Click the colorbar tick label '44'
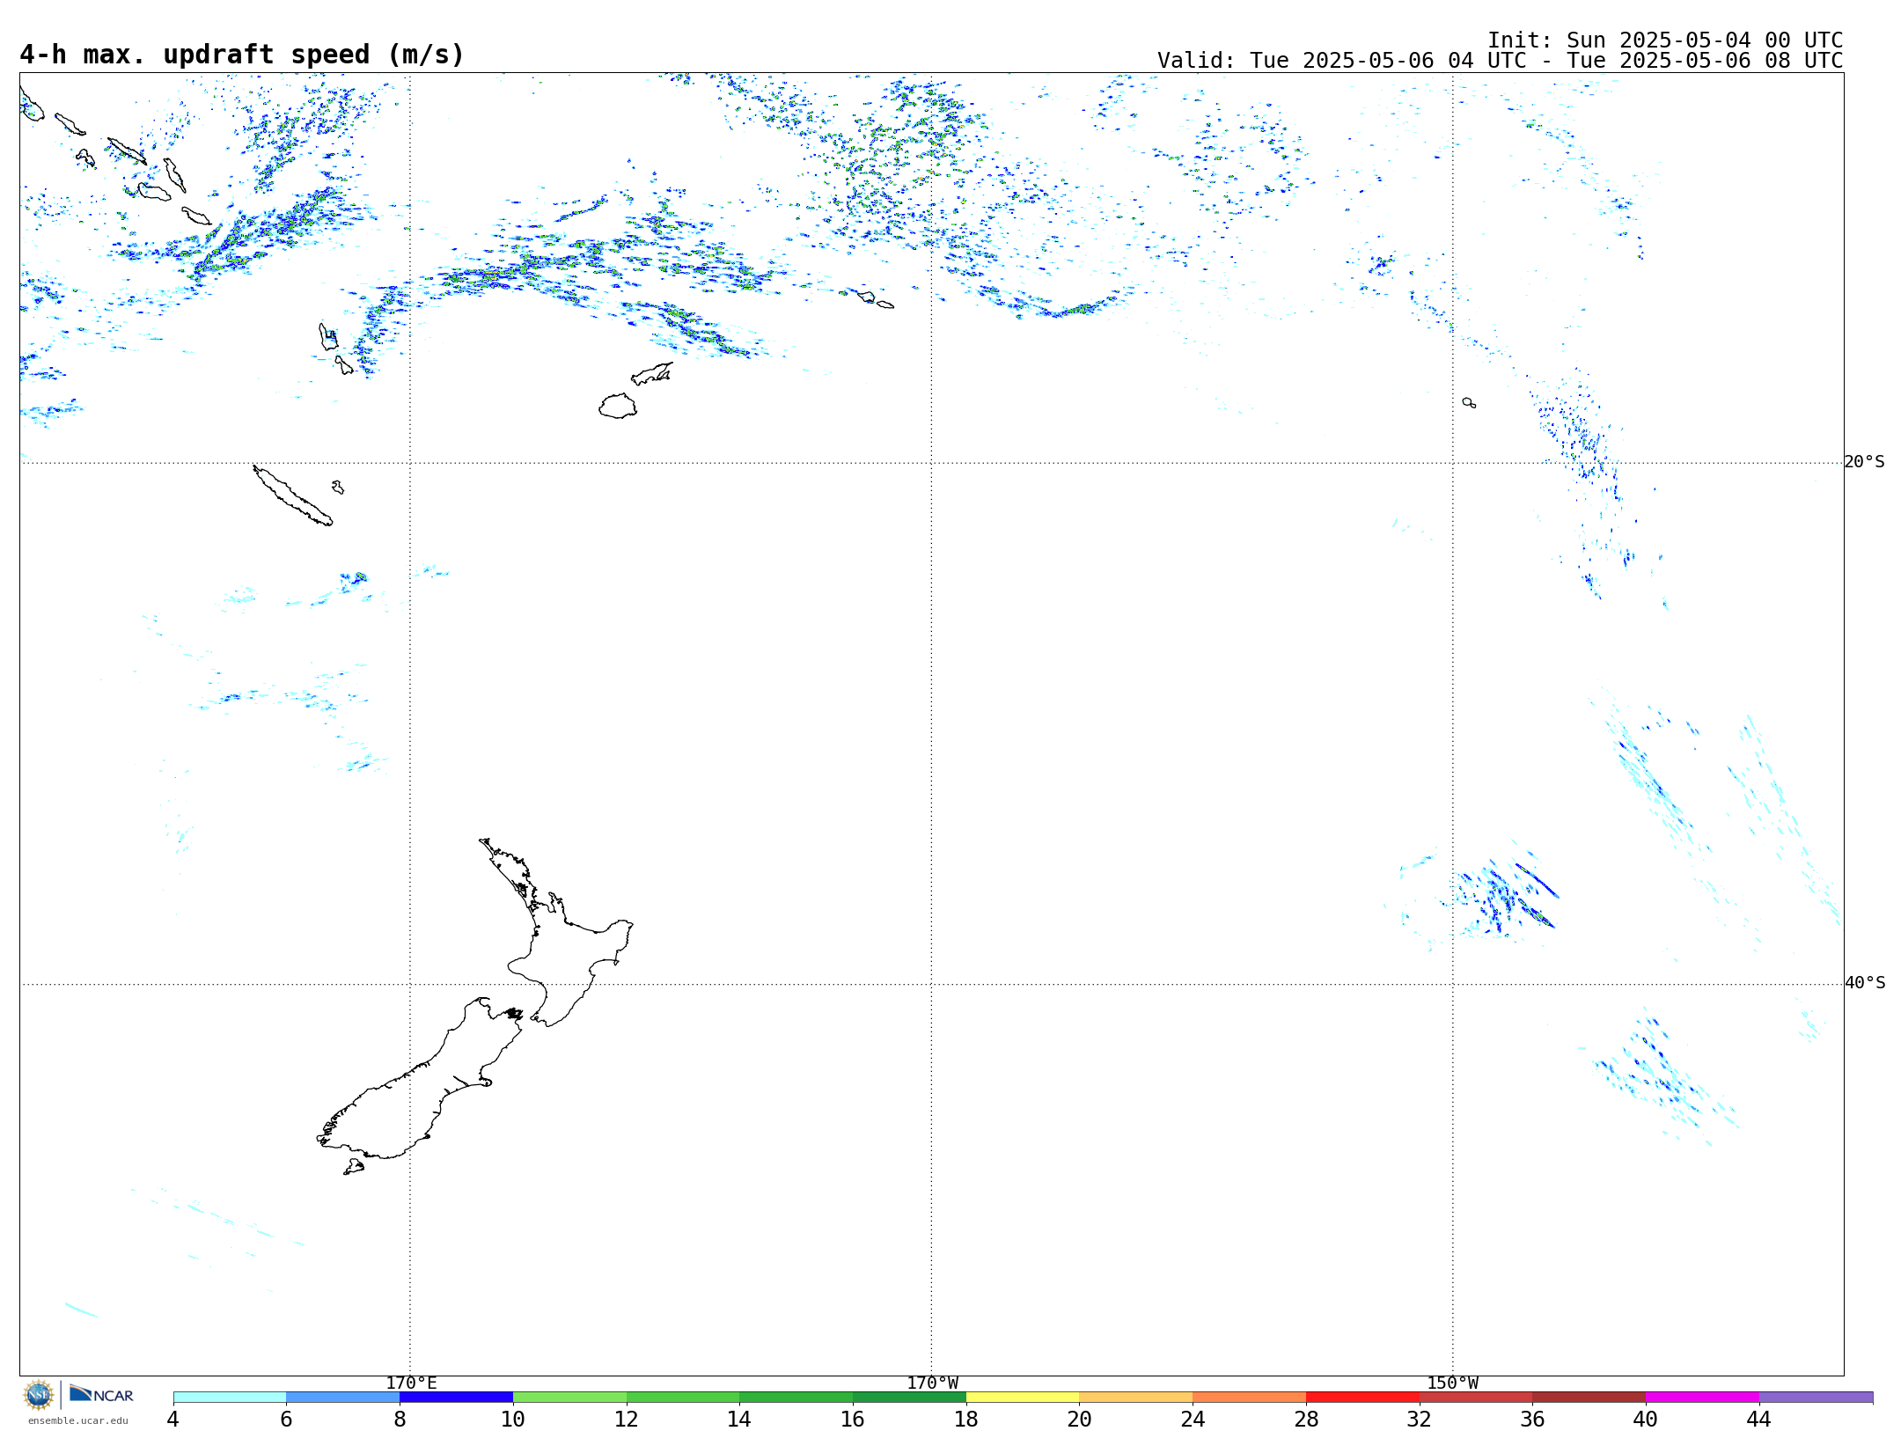This screenshot has width=1901, height=1431. pos(1759,1419)
